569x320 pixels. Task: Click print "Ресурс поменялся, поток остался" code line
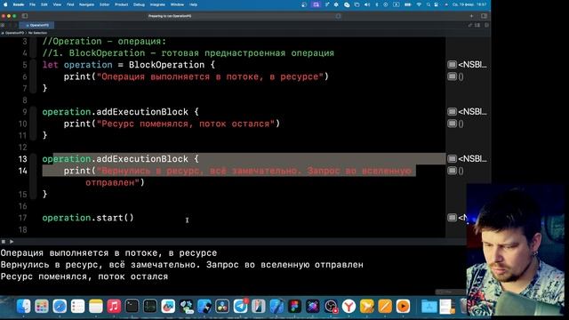172,124
